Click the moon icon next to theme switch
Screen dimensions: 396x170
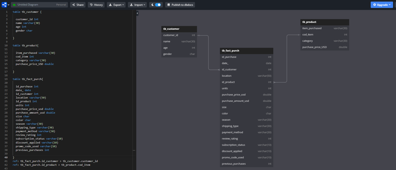153,5
